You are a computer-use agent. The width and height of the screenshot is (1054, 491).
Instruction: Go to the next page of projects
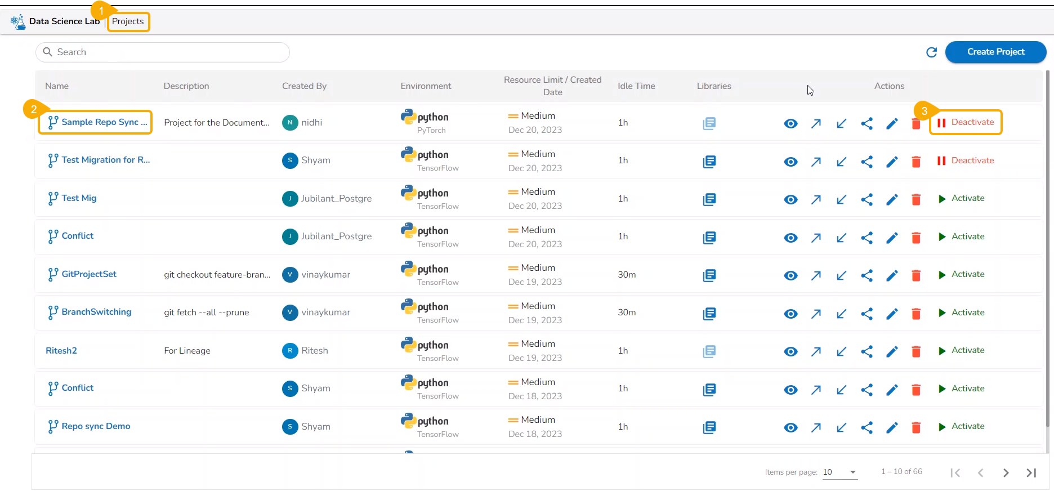[x=1006, y=473]
